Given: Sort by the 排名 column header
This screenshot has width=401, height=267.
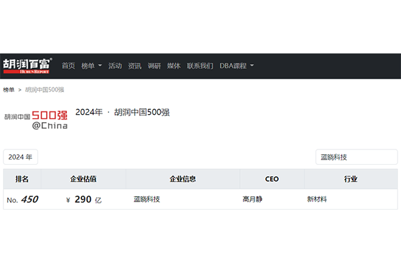Looking at the screenshot, I should pos(22,179).
